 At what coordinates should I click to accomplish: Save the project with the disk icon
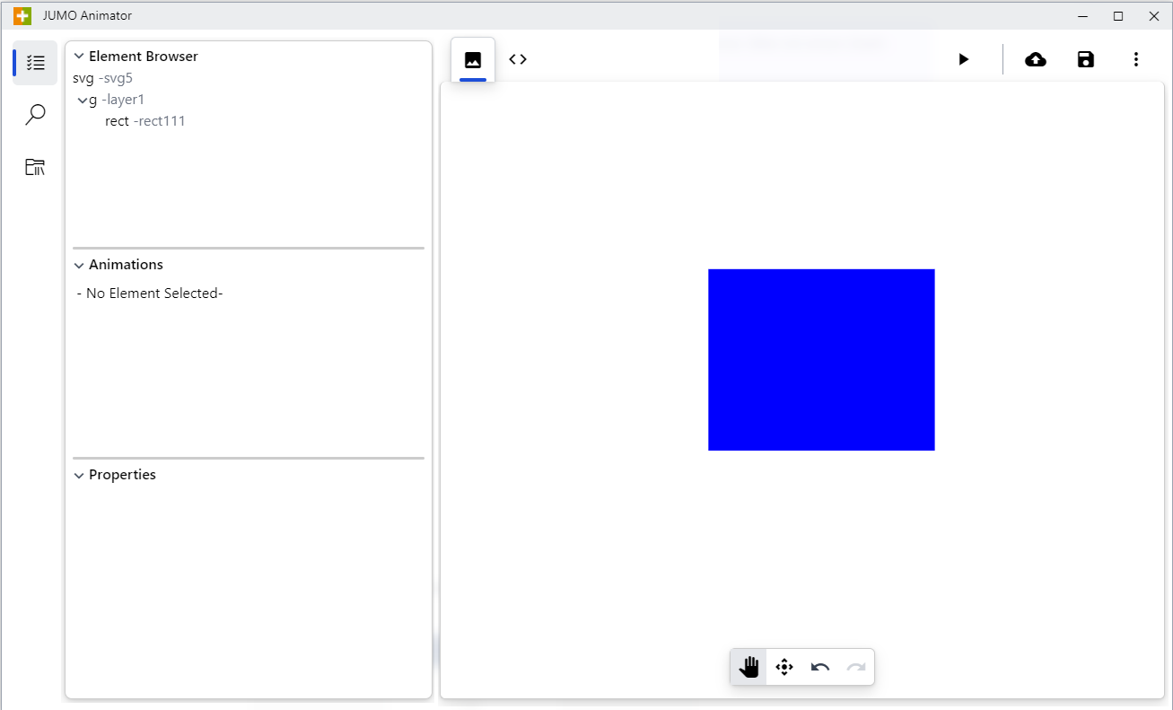[x=1086, y=59]
